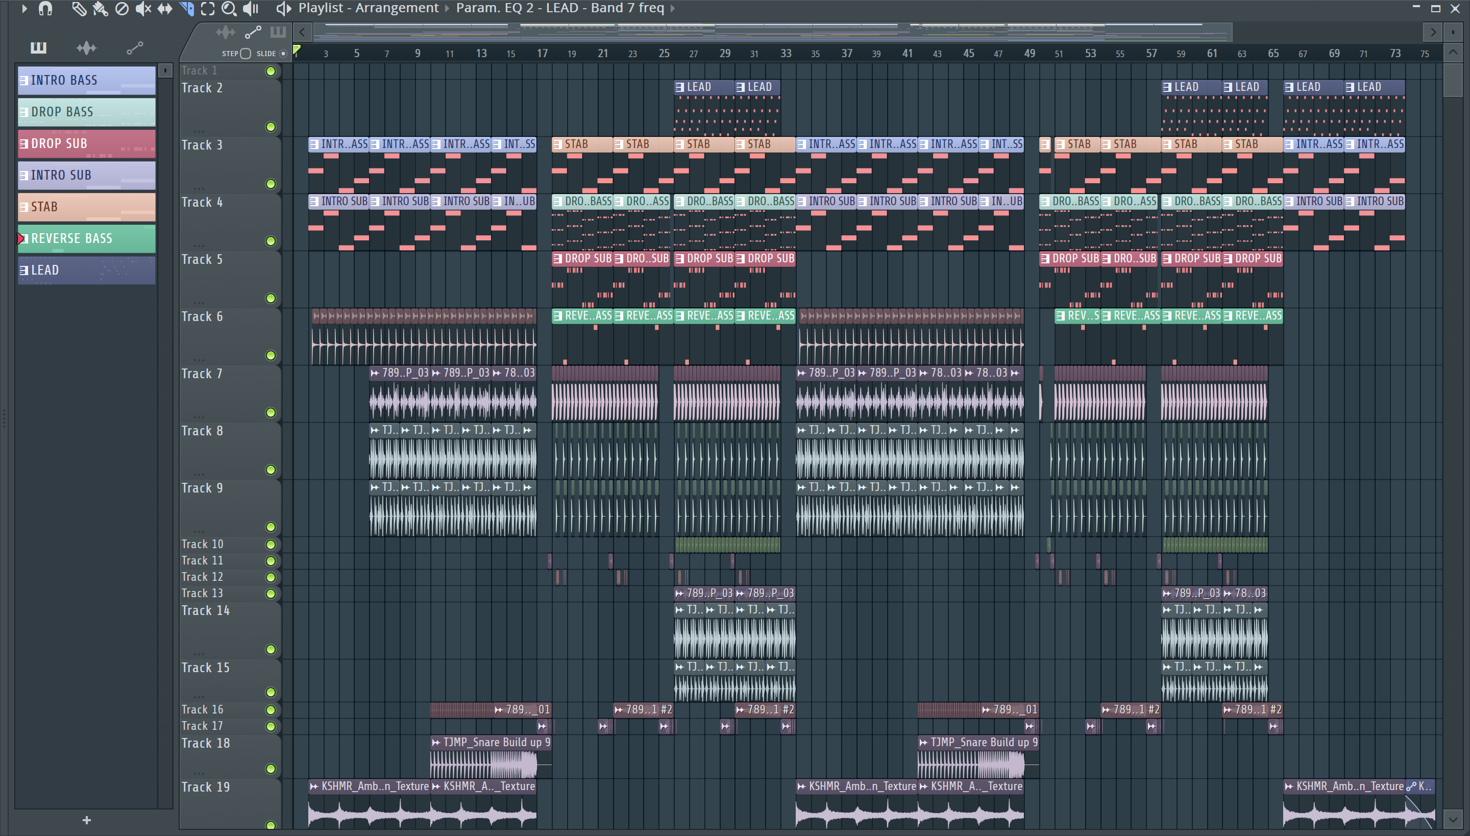Screen dimensions: 1470x836
Task: Select the Track 18 header label
Action: 205,744
